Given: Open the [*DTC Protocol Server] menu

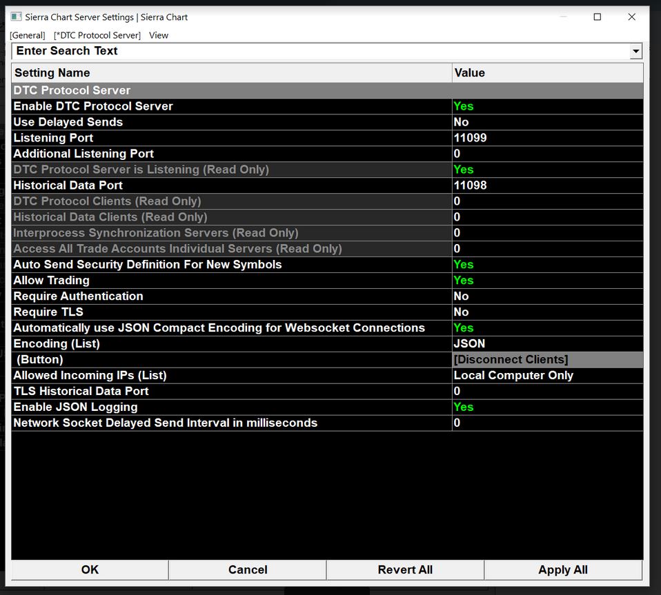Looking at the screenshot, I should coord(97,35).
